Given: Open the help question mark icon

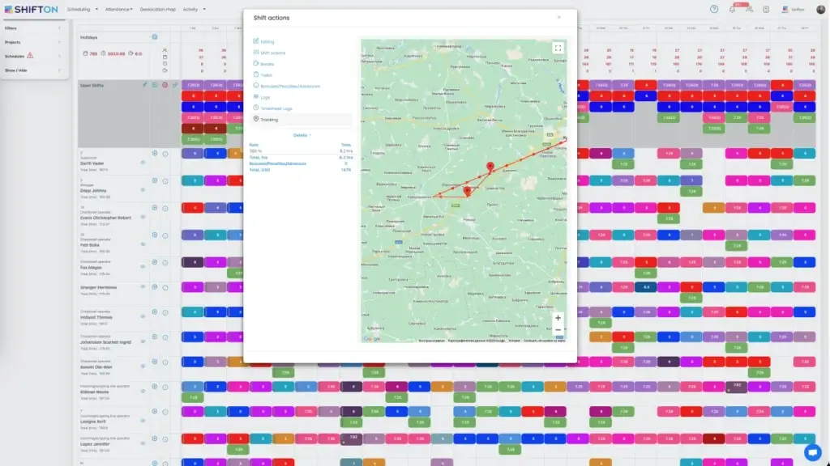Looking at the screenshot, I should tap(714, 9).
